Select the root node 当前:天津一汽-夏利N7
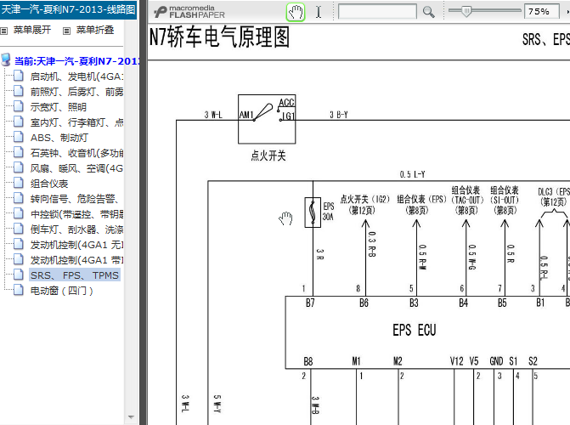570x425 pixels. [x=76, y=60]
